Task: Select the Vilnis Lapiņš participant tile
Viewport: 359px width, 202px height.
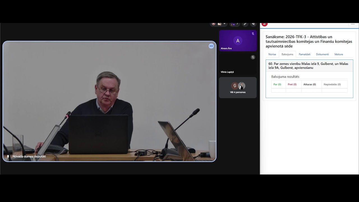Action: 238,64
